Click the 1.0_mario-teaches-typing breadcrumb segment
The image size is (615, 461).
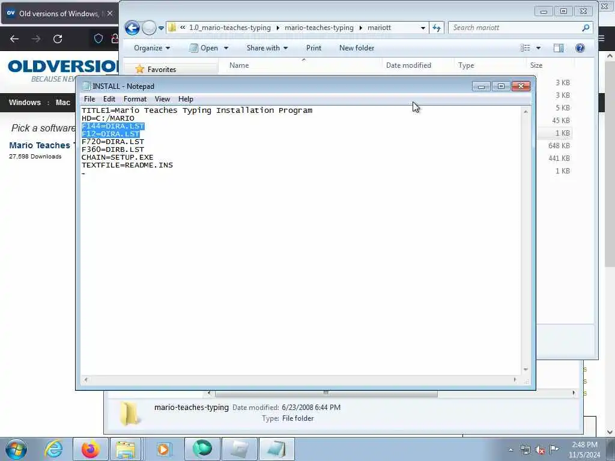[x=230, y=28]
